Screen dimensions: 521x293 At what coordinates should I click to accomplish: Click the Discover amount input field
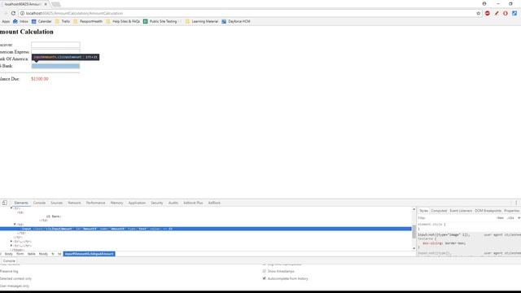55,45
